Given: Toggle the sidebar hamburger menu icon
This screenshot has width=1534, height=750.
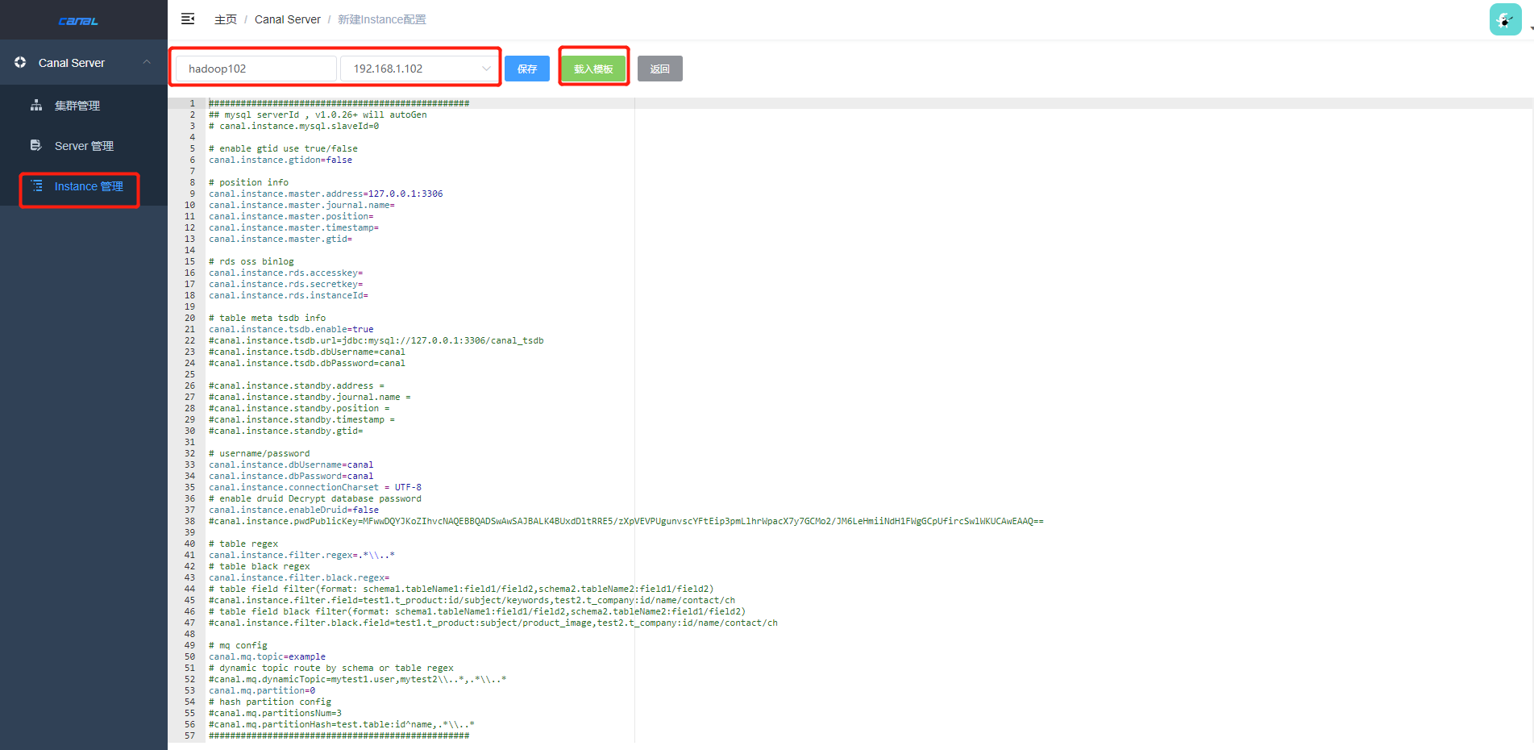Looking at the screenshot, I should pyautogui.click(x=188, y=19).
